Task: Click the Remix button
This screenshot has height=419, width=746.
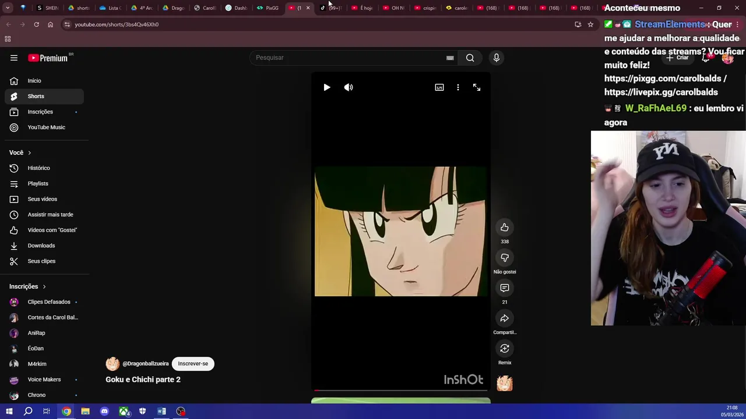Action: 505,349
